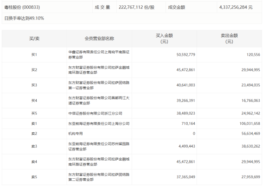Click 拉萨团结路第二证券营业部 branch name
This screenshot has width=265, height=188.
(99, 177)
